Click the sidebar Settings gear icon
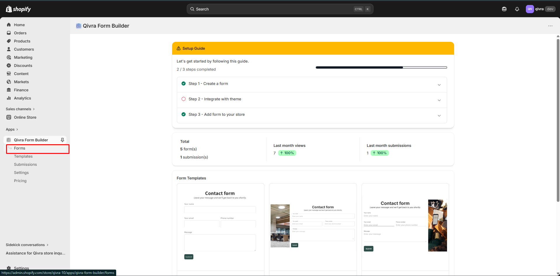 9,268
